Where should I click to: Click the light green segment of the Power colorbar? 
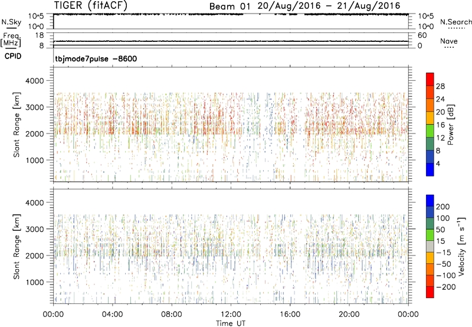(430, 130)
